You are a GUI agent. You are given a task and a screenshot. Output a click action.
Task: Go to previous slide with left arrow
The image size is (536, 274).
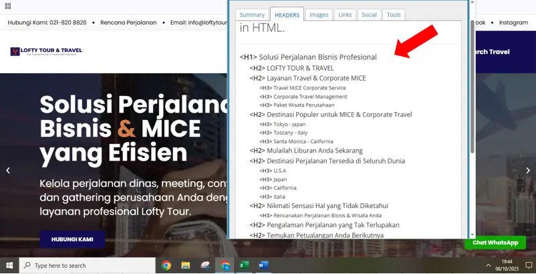[x=8, y=171]
